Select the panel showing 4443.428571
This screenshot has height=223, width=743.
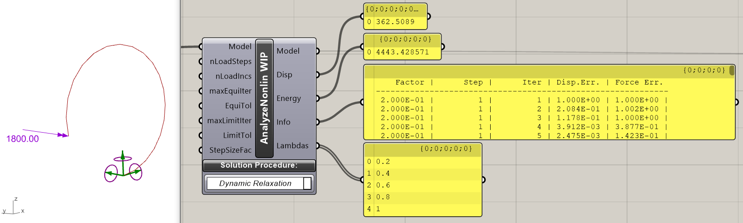click(x=402, y=52)
